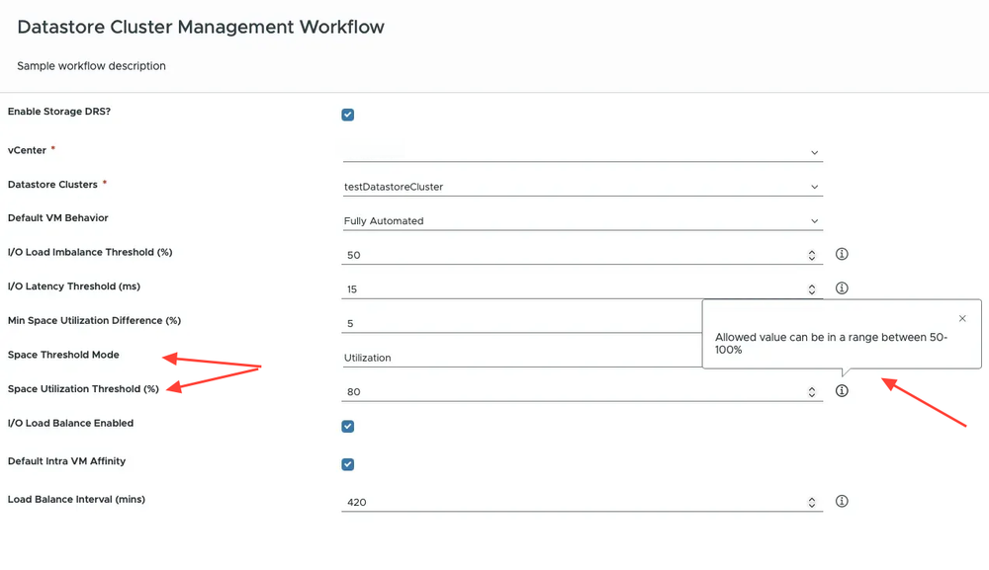The height and width of the screenshot is (570, 989).
Task: Open the vCenter dropdown
Action: coord(814,152)
